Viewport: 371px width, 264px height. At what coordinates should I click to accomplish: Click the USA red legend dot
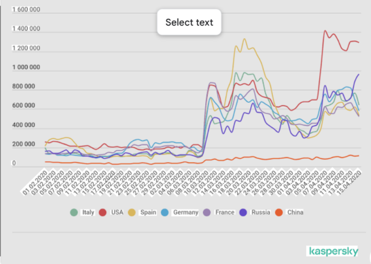103,212
